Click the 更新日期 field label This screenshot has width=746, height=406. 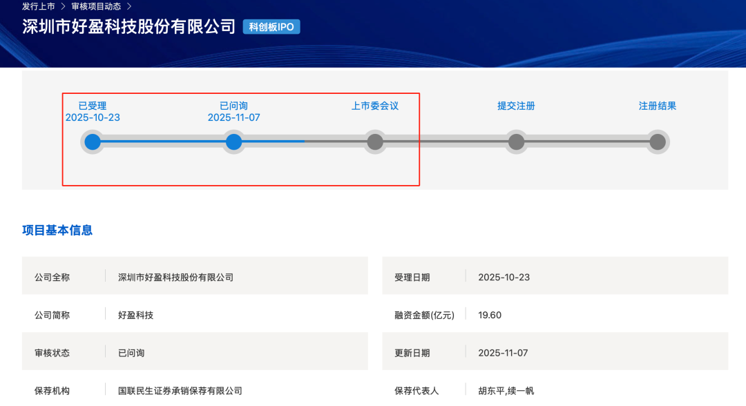click(x=412, y=354)
